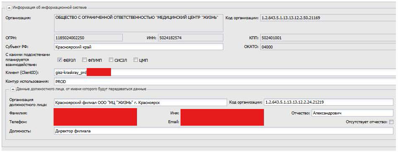Collapse the 'Информация об информационной системе' section
This screenshot has height=152, width=398.
(9, 8)
